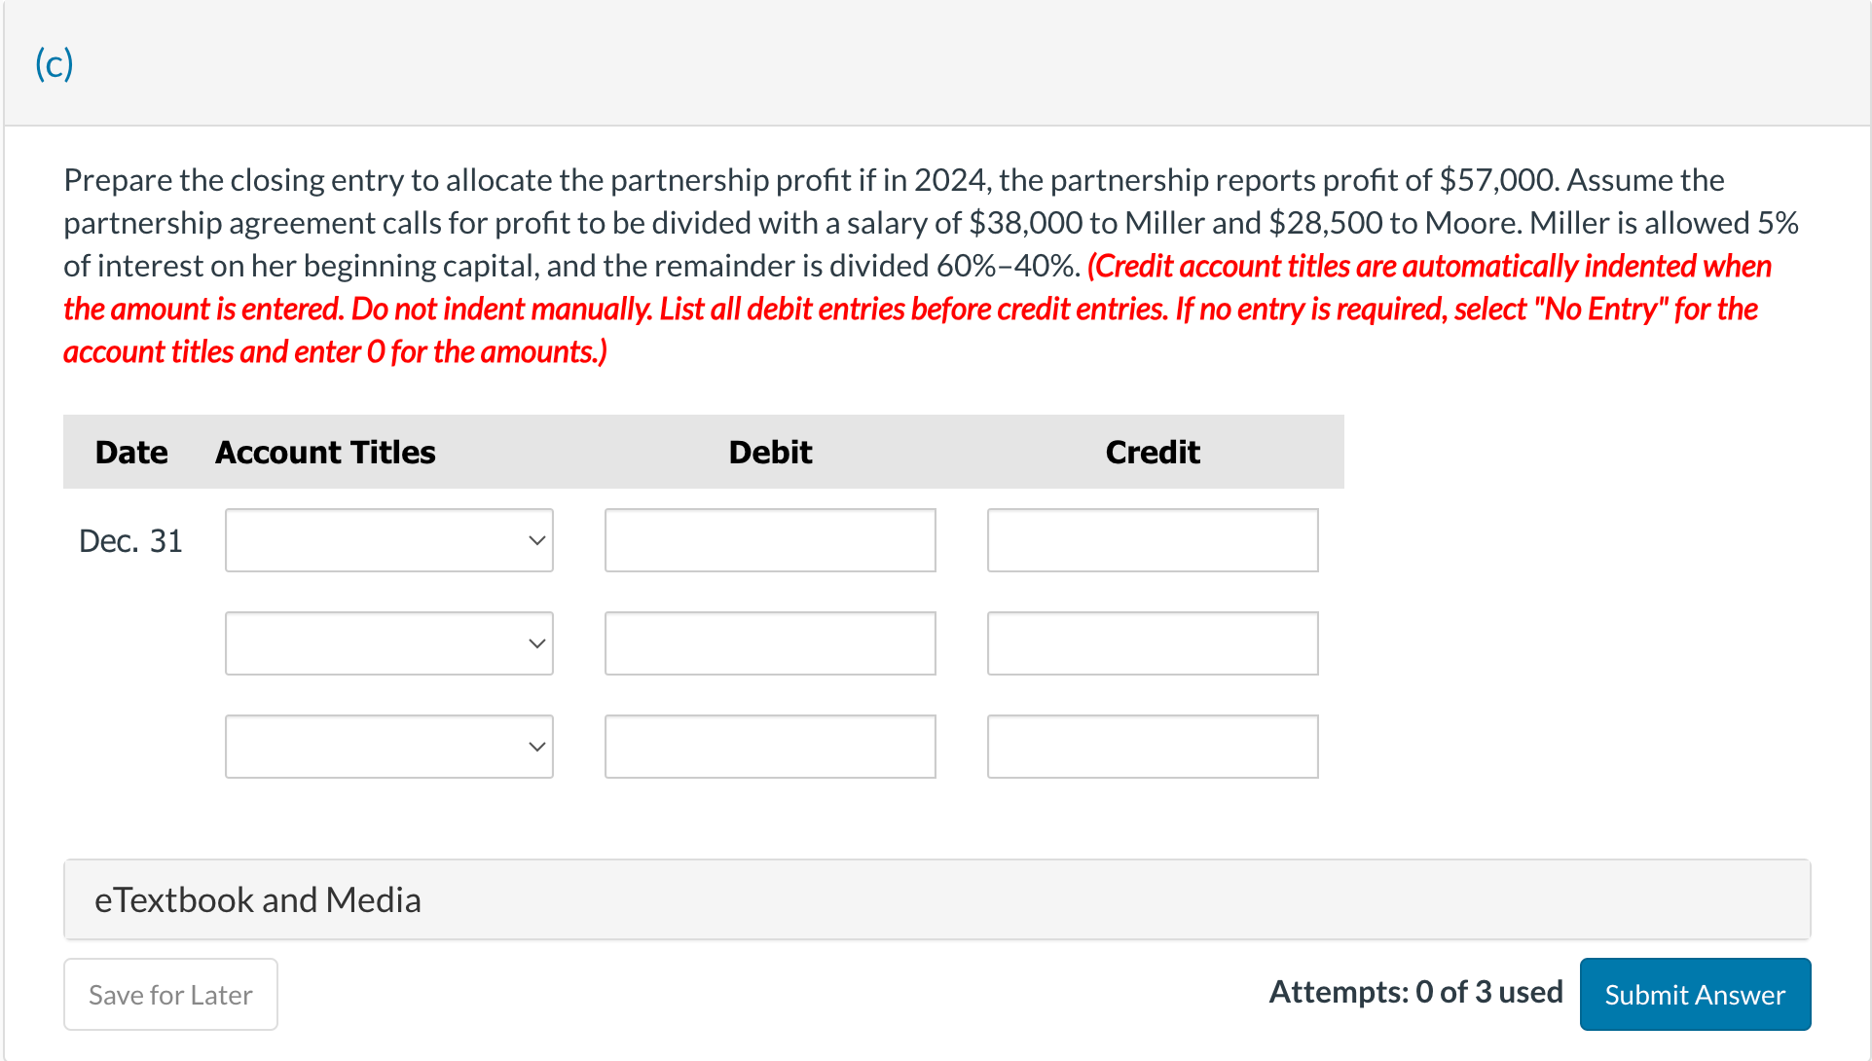Select the third Debit amount field
Viewport: 1872px width, 1061px height.
pyautogui.click(x=769, y=747)
